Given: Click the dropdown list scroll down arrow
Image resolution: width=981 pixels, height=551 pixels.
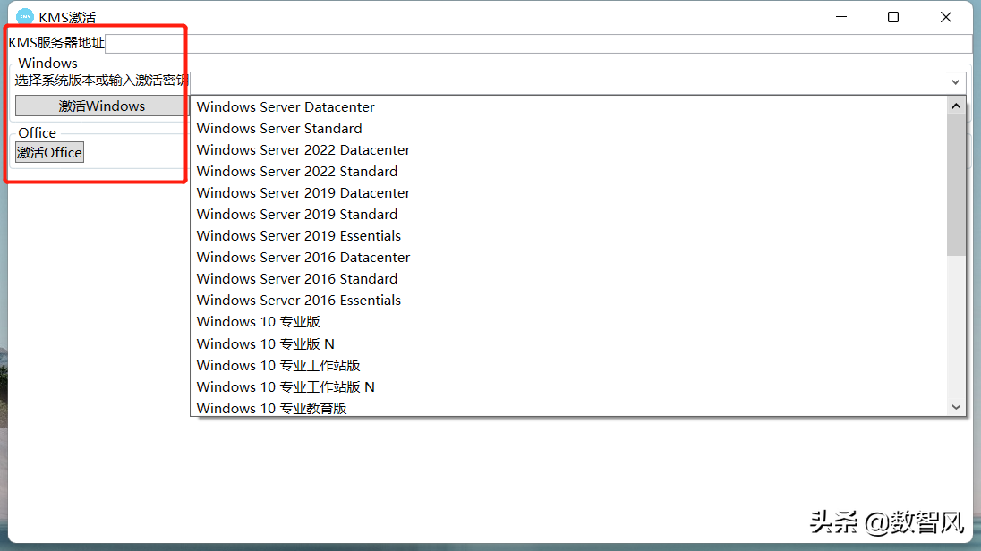Looking at the screenshot, I should coord(956,407).
